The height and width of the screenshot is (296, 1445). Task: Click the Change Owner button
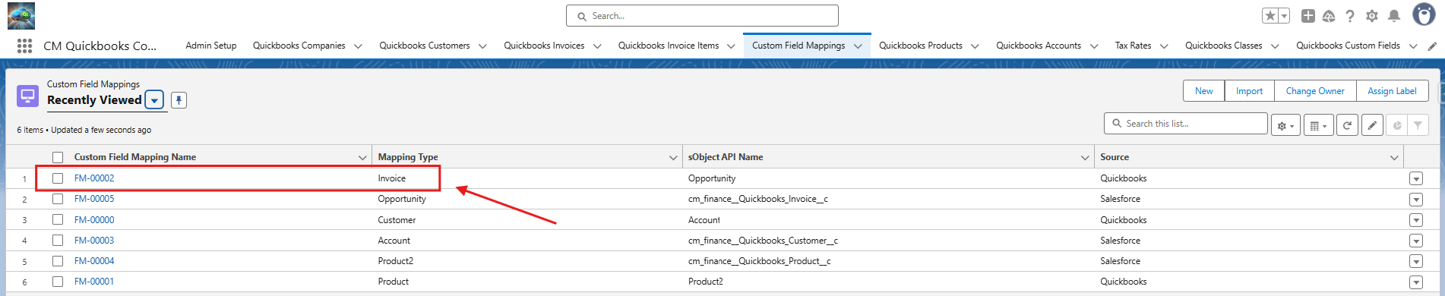coord(1315,91)
